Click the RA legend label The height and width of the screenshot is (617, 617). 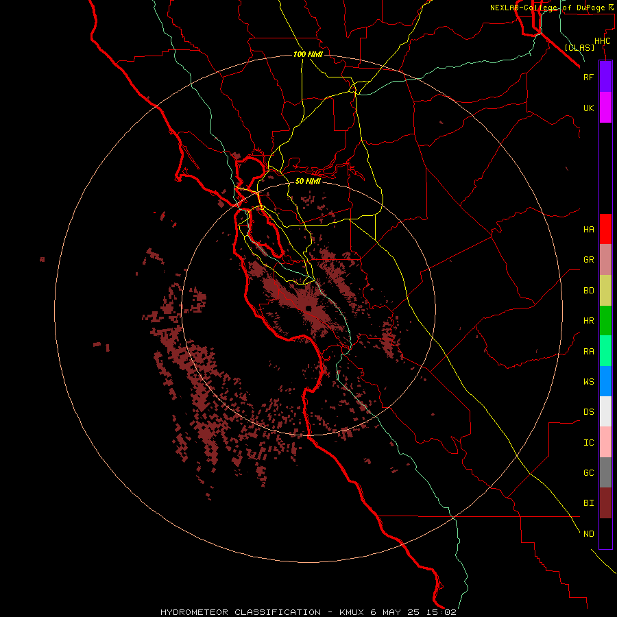tap(588, 352)
